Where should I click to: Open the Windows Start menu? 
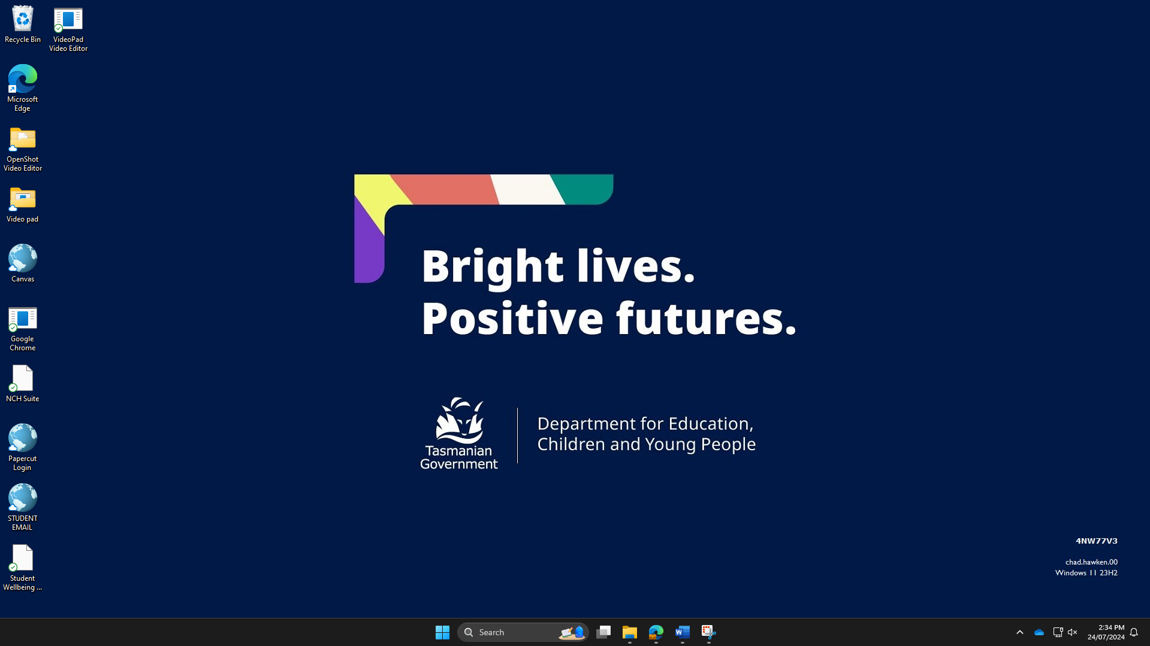click(x=442, y=632)
